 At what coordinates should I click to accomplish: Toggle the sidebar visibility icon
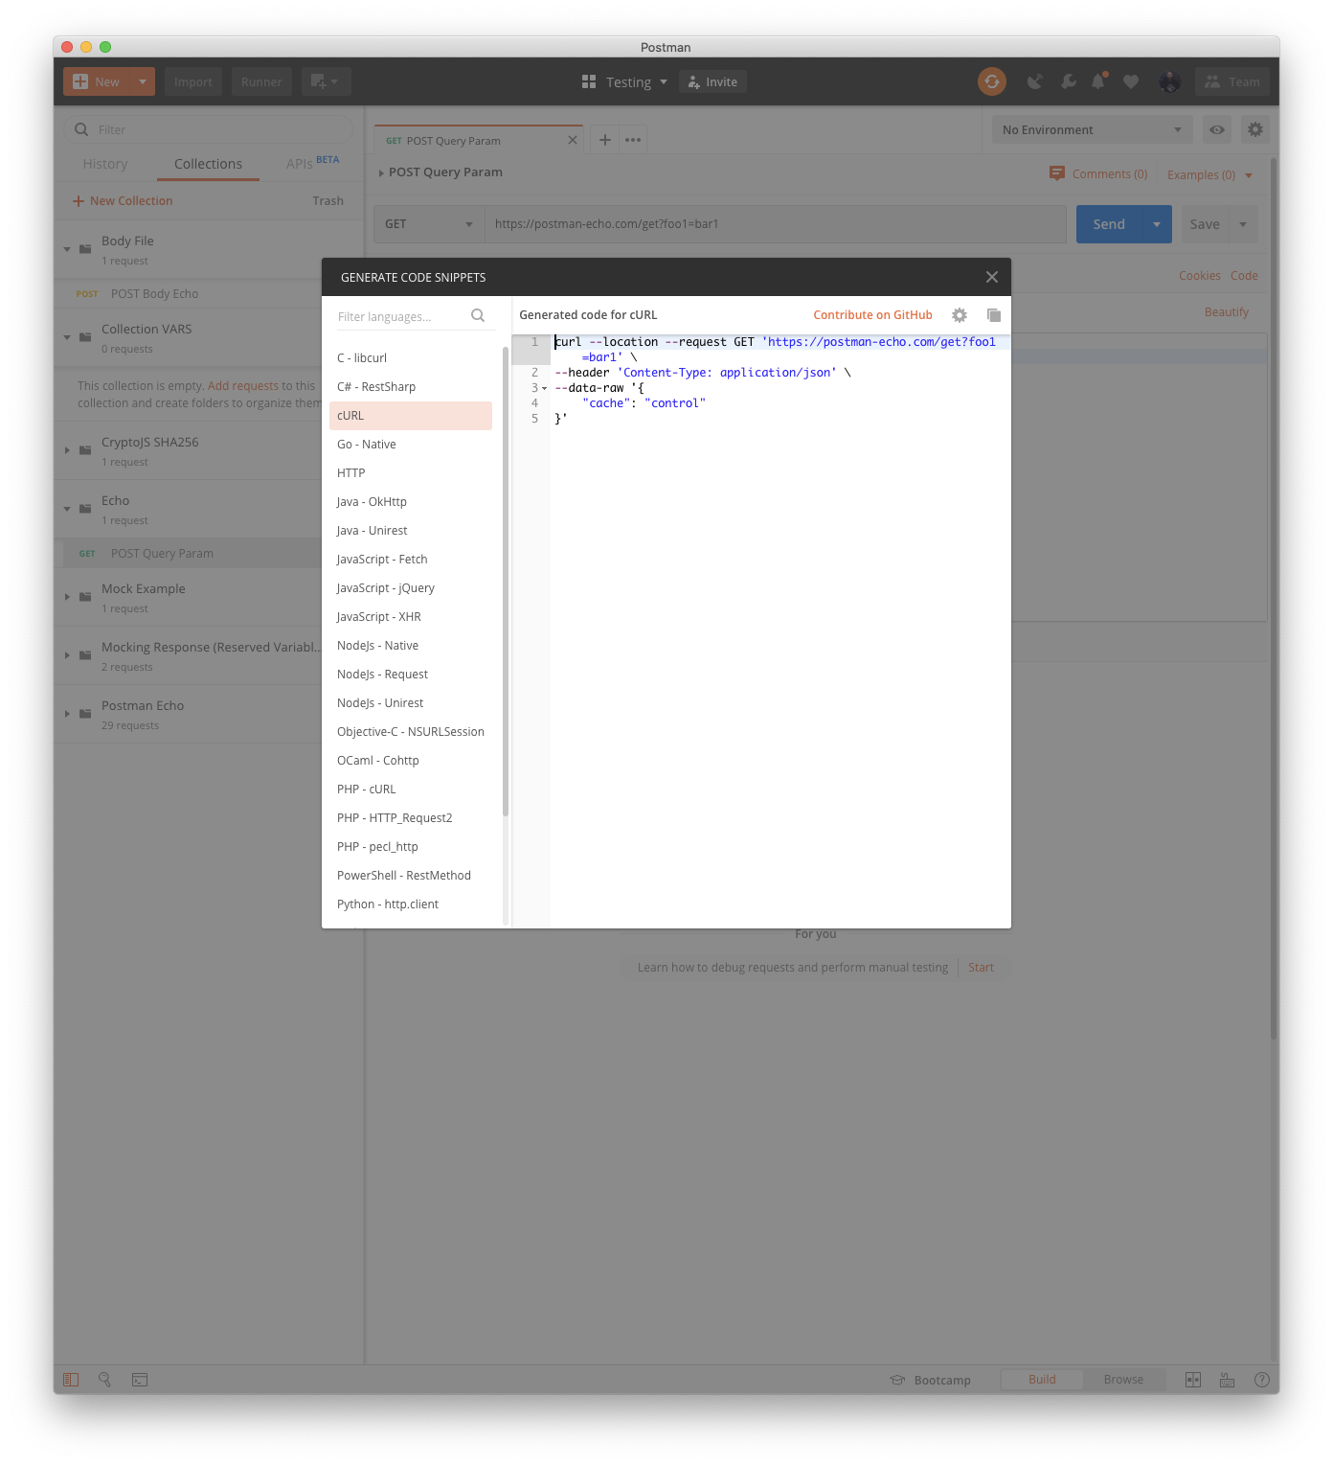70,1380
